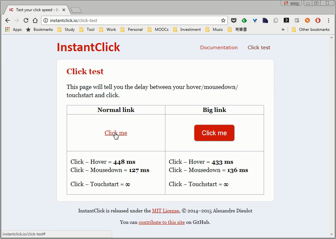Open the Click test nav link

[259, 48]
